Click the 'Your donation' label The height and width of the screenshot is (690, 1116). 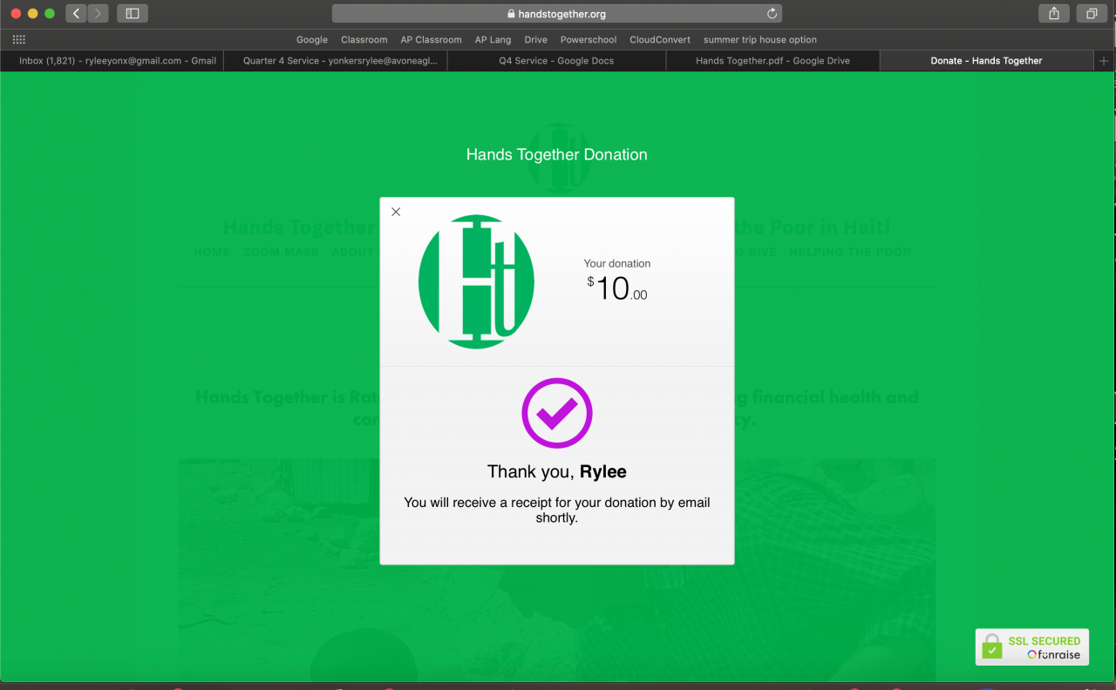(x=617, y=264)
